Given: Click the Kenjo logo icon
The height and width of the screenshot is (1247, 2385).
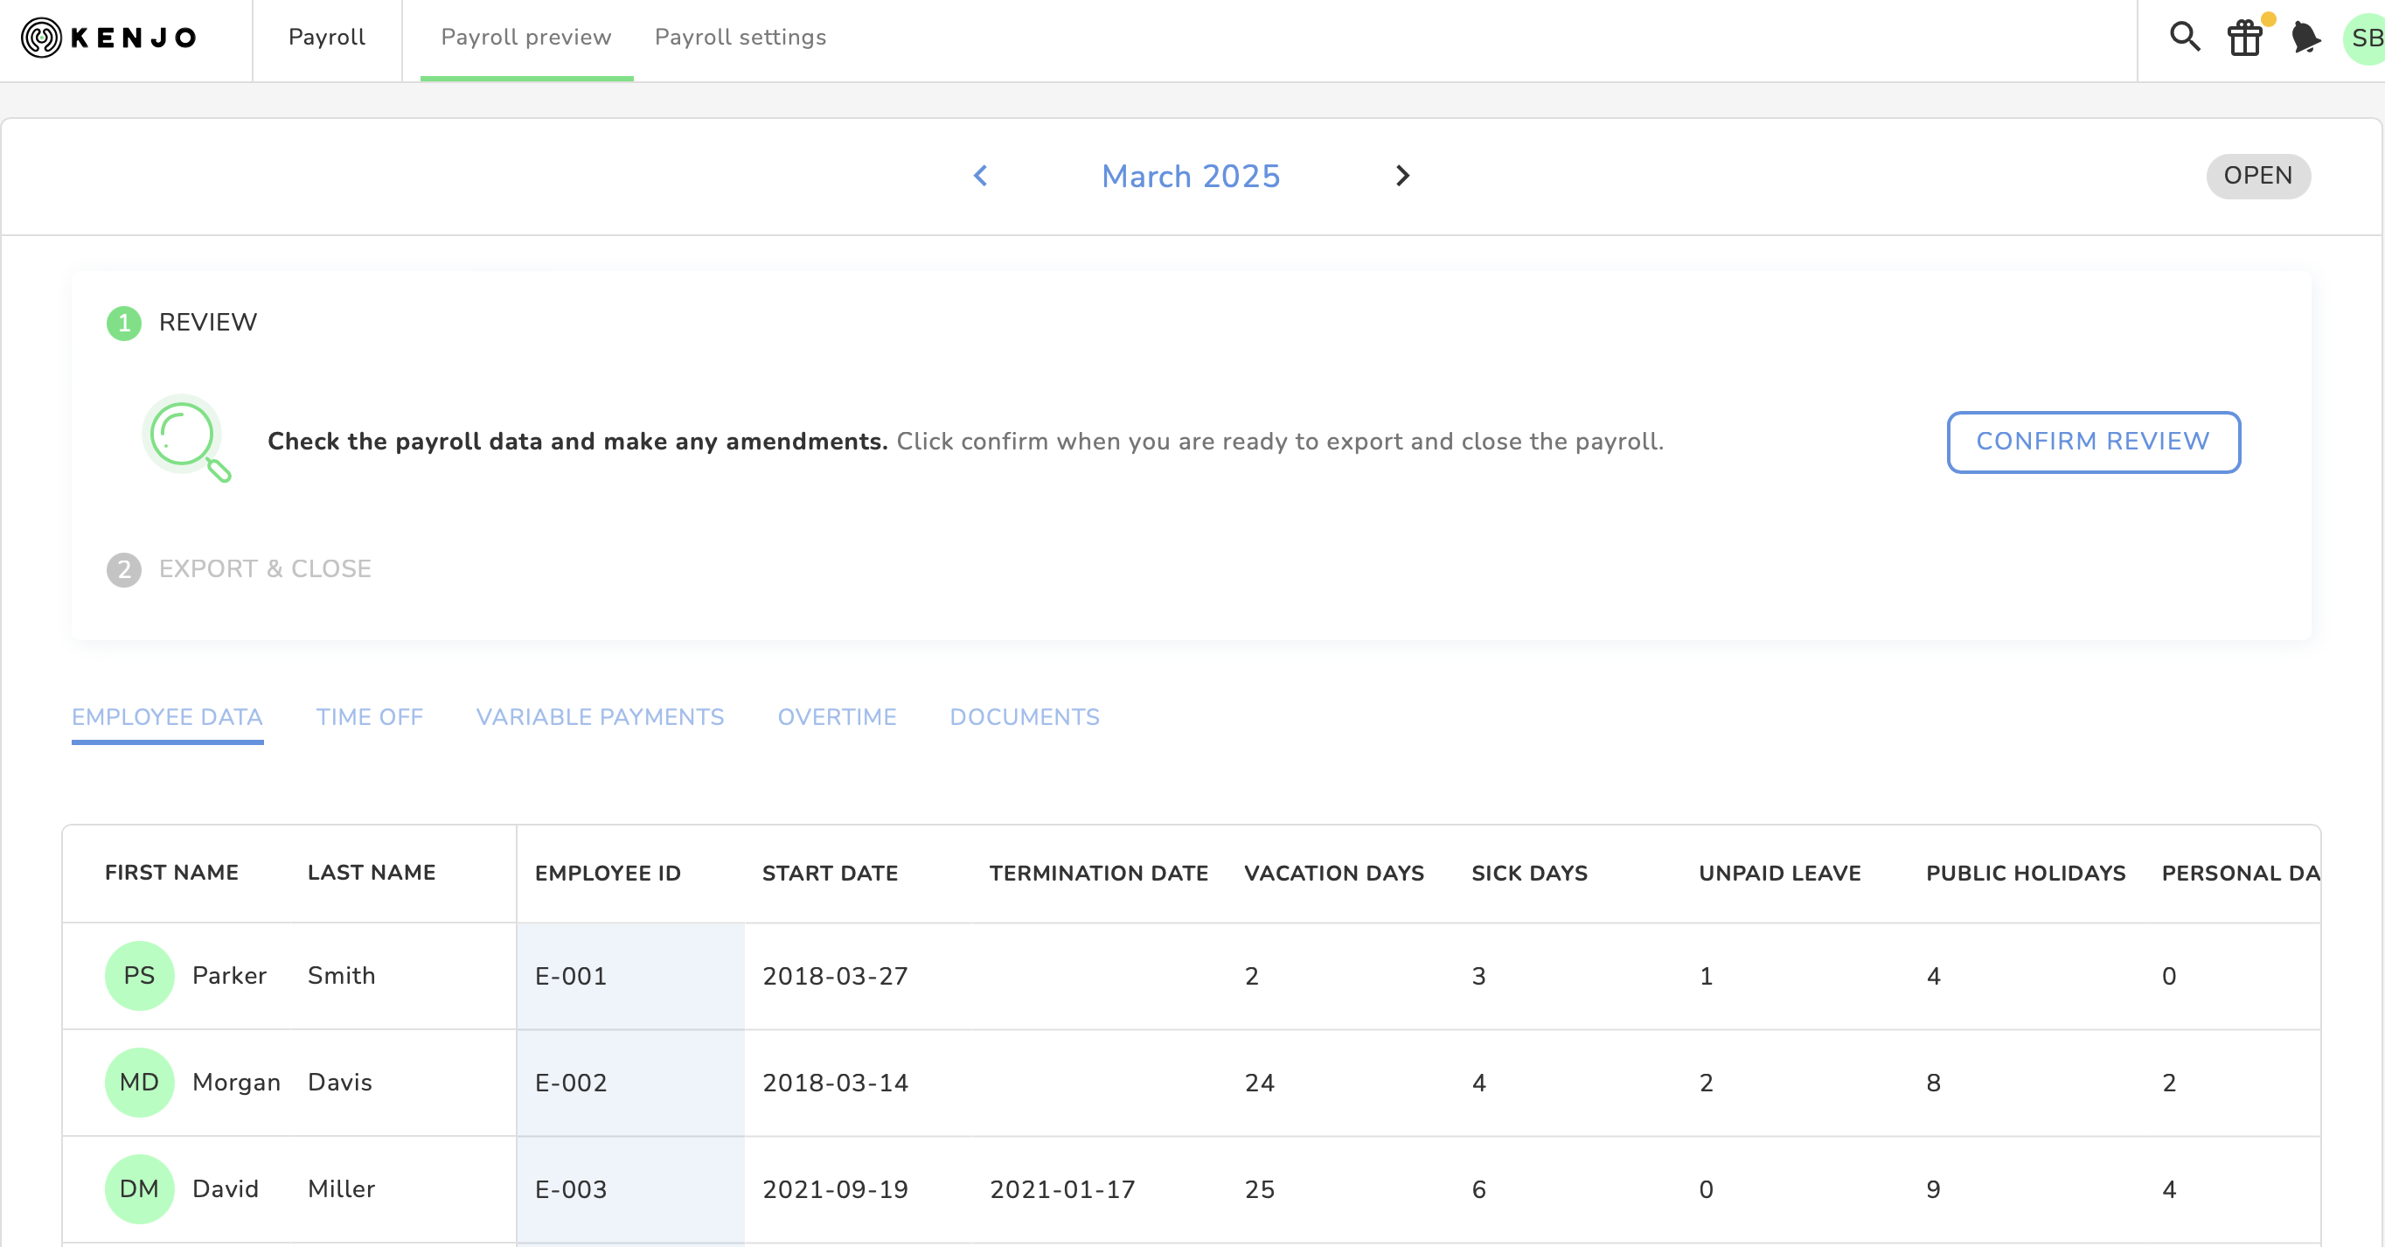Looking at the screenshot, I should (x=42, y=38).
